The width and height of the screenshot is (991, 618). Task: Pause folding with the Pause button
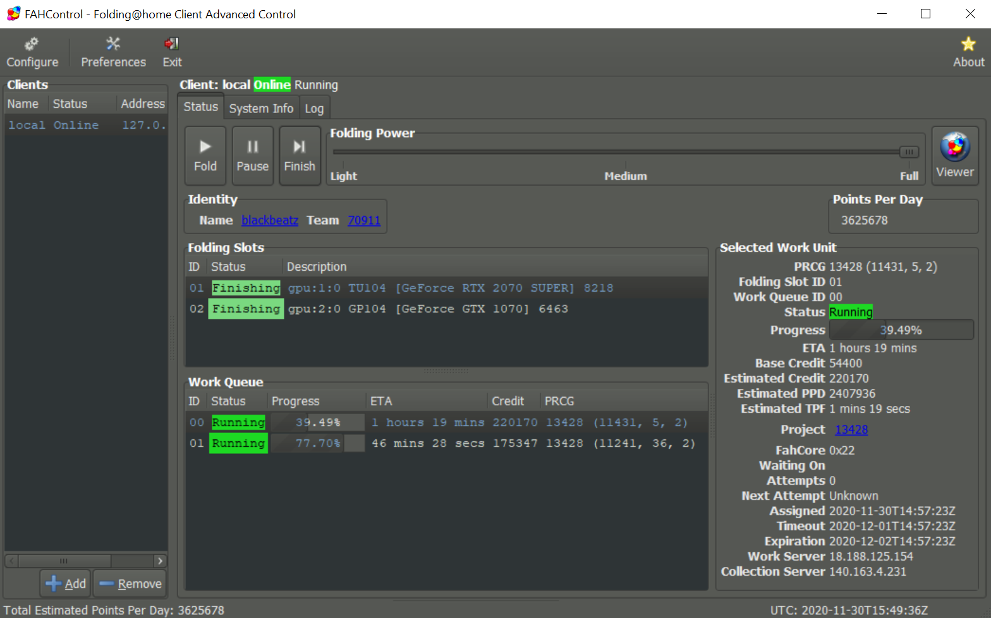[x=252, y=156]
